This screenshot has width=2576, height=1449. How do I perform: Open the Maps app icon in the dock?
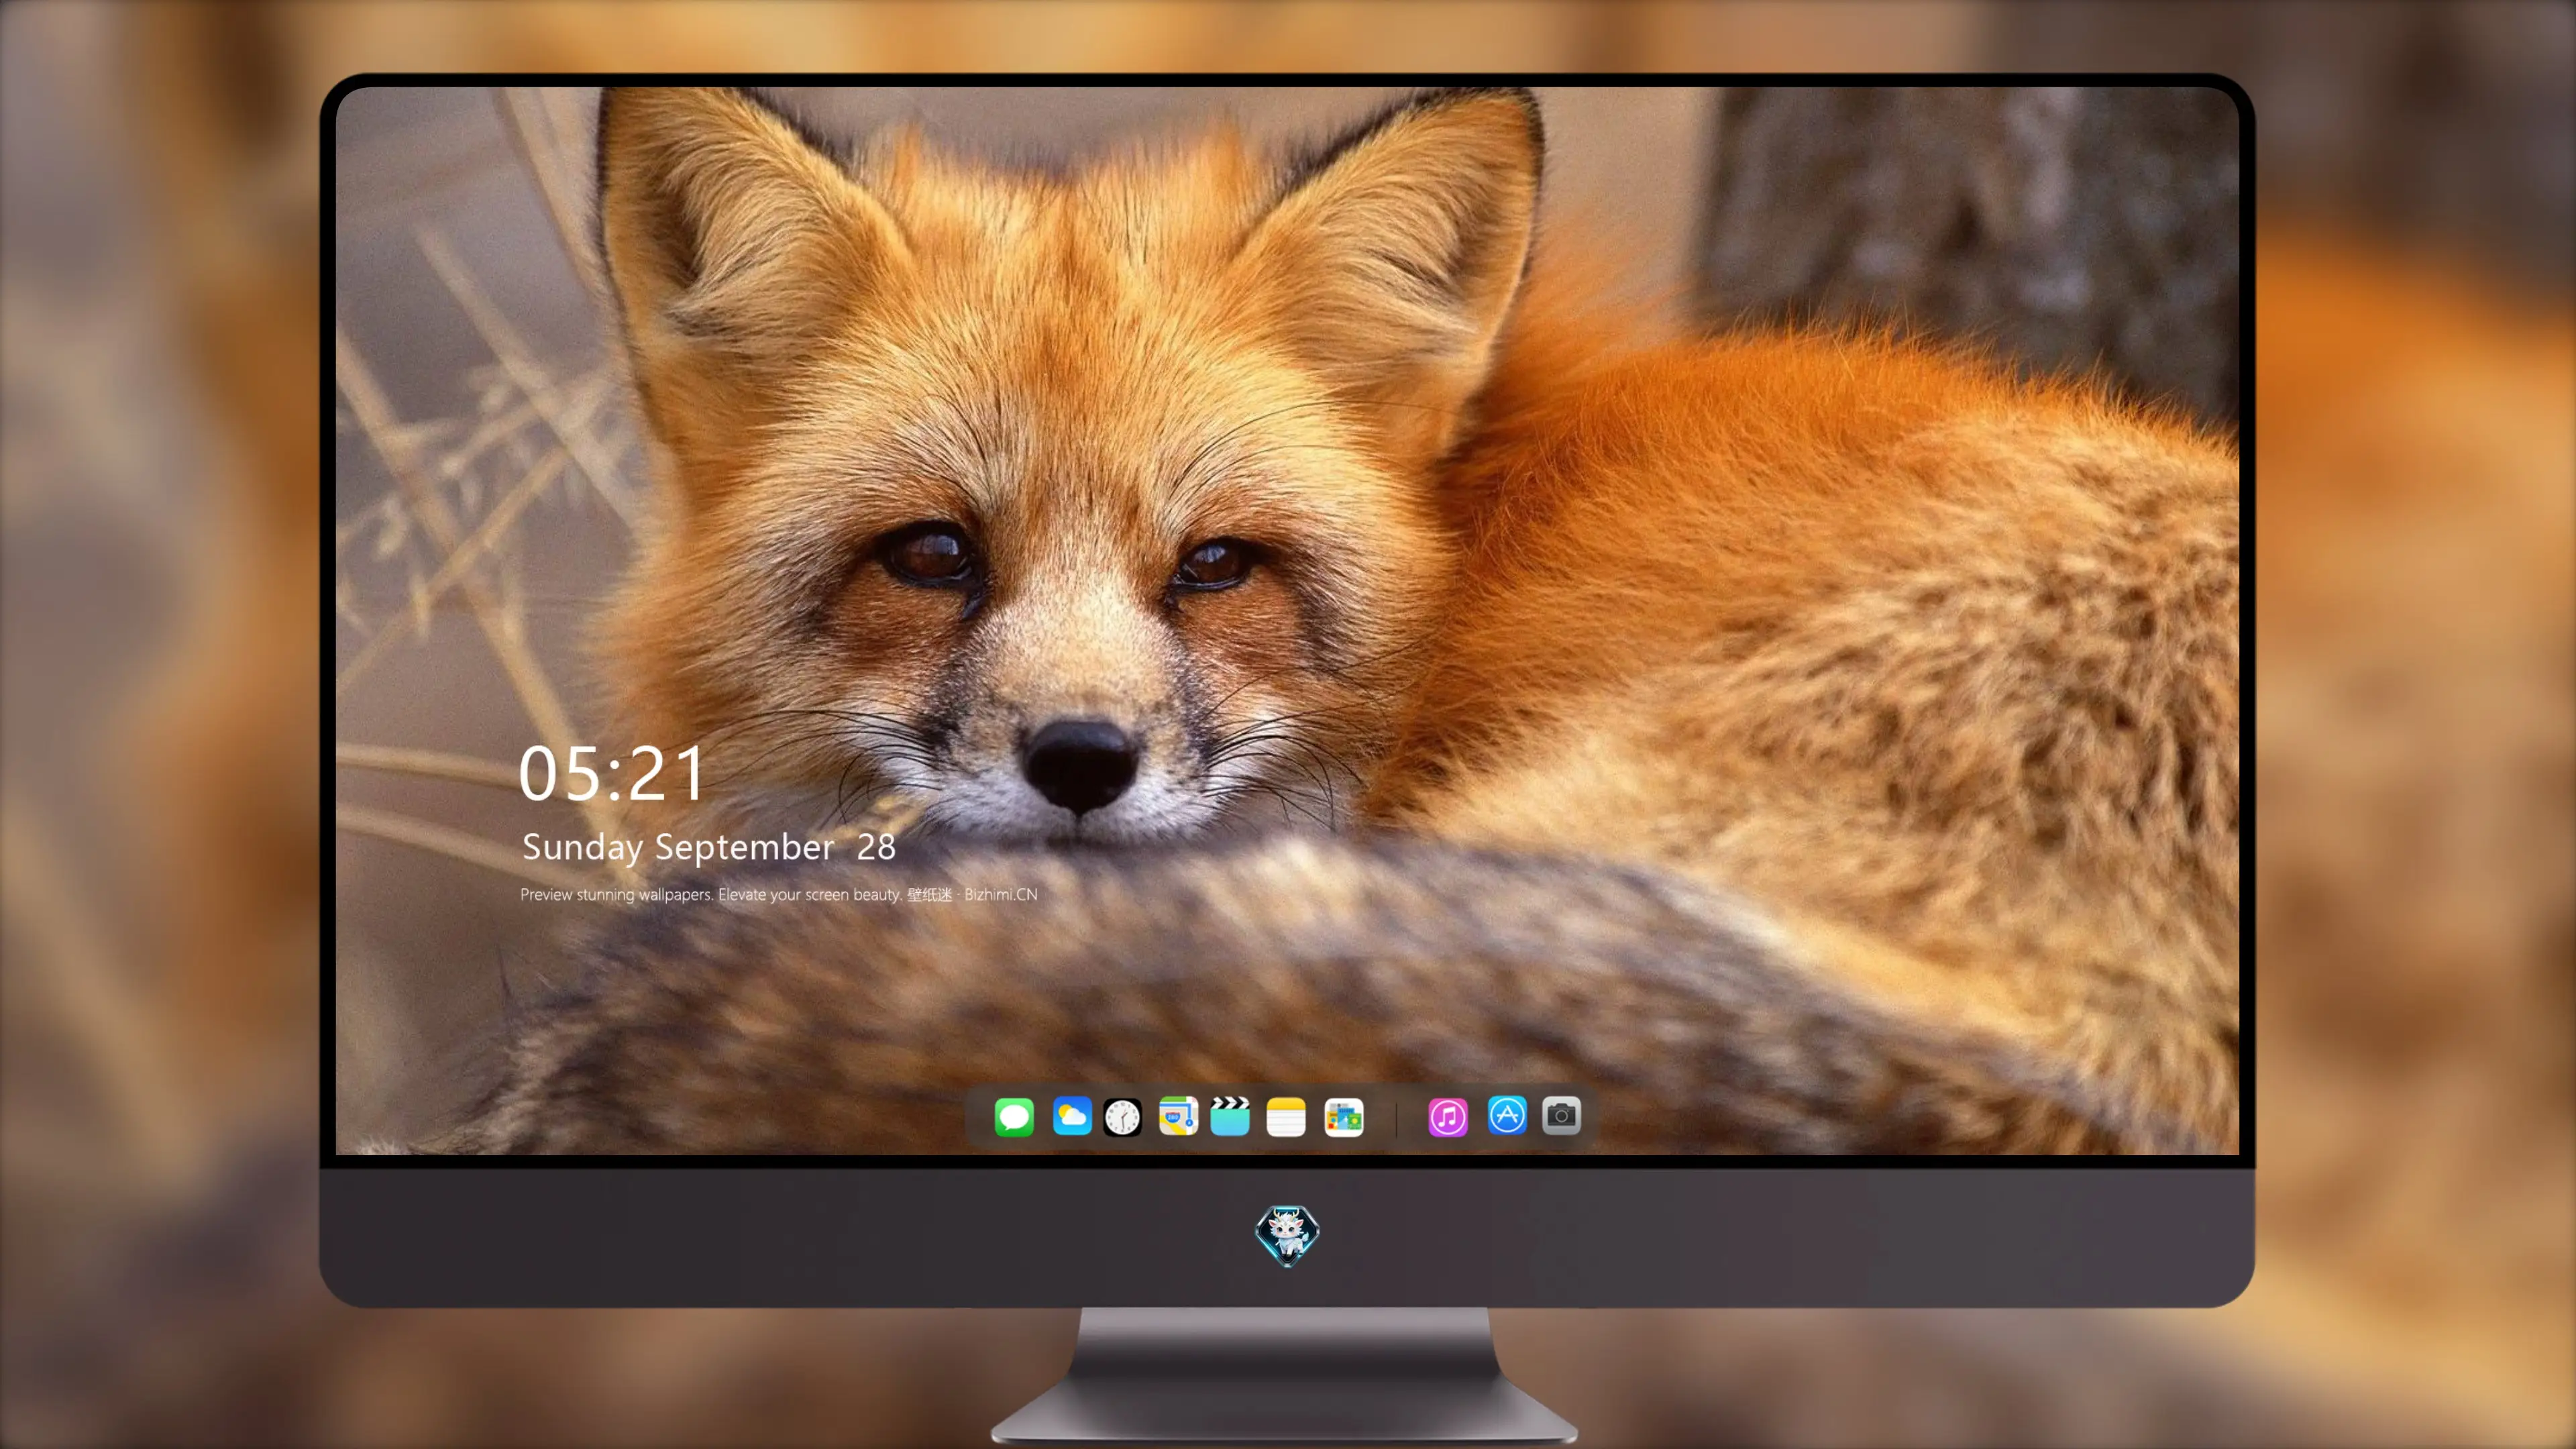pos(1178,1116)
